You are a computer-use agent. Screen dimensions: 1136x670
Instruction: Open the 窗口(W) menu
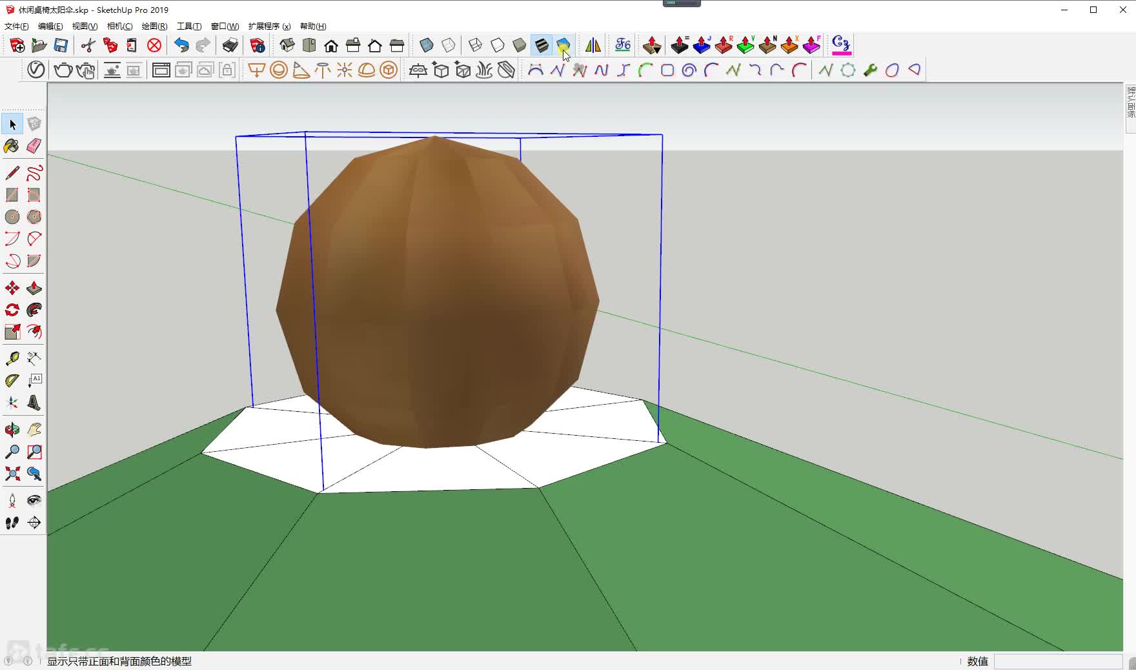[225, 26]
